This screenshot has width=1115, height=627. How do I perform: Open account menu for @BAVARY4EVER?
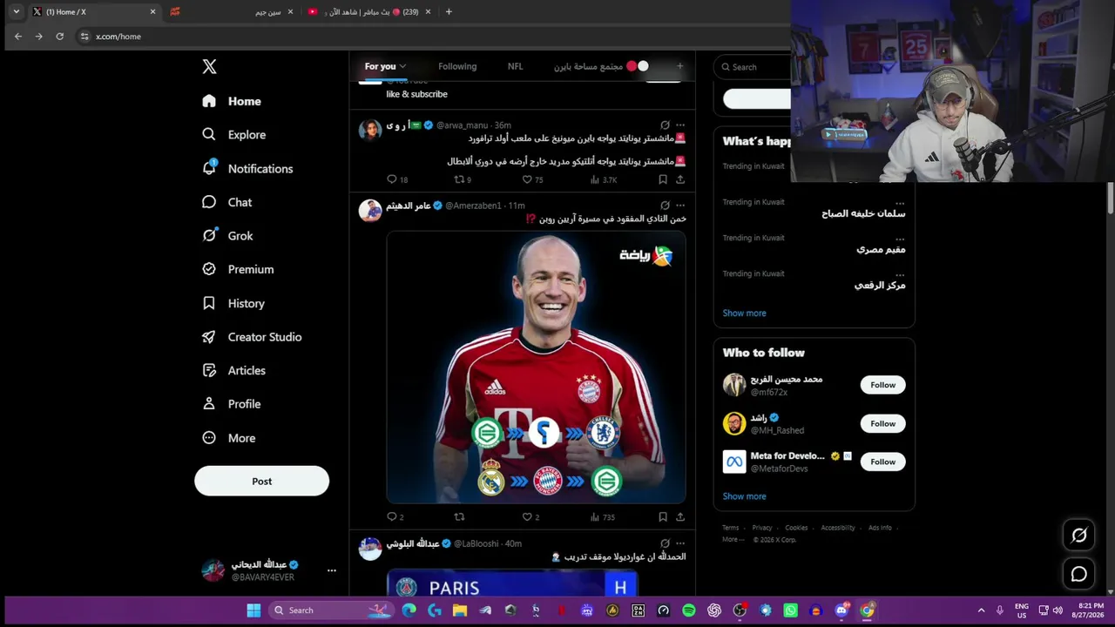331,570
